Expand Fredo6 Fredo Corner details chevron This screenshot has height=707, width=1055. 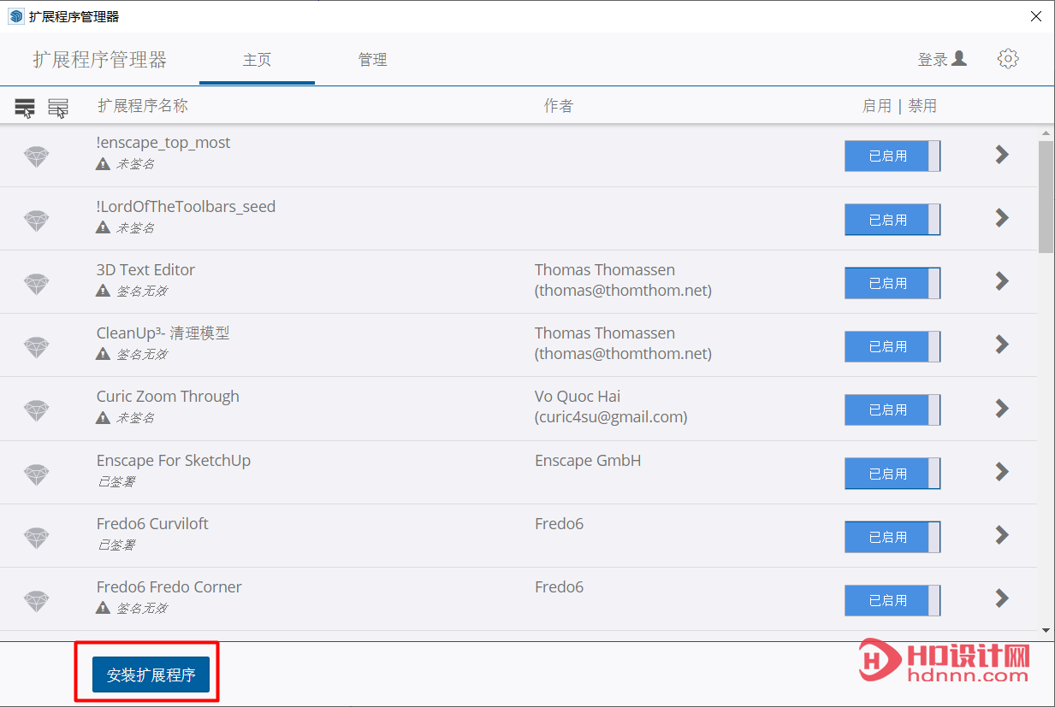click(1002, 598)
